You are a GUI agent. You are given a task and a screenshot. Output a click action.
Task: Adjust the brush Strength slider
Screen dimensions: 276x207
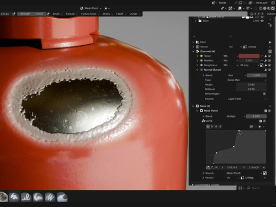tap(31, 14)
